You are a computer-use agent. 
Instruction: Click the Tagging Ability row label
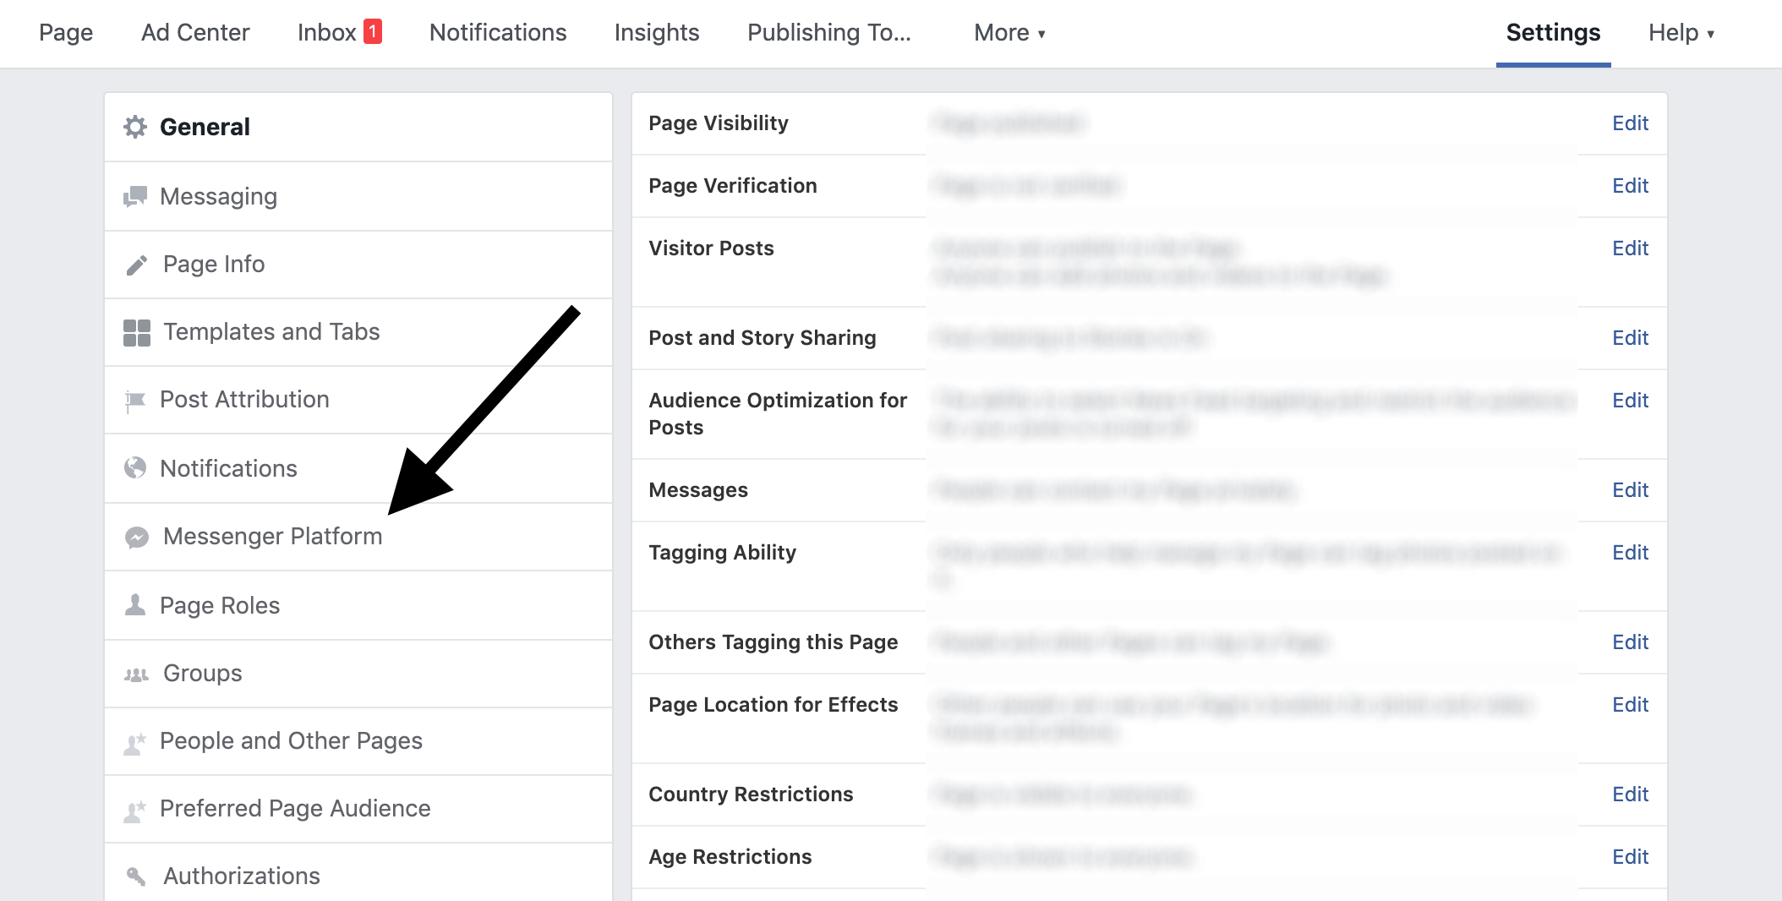point(723,553)
